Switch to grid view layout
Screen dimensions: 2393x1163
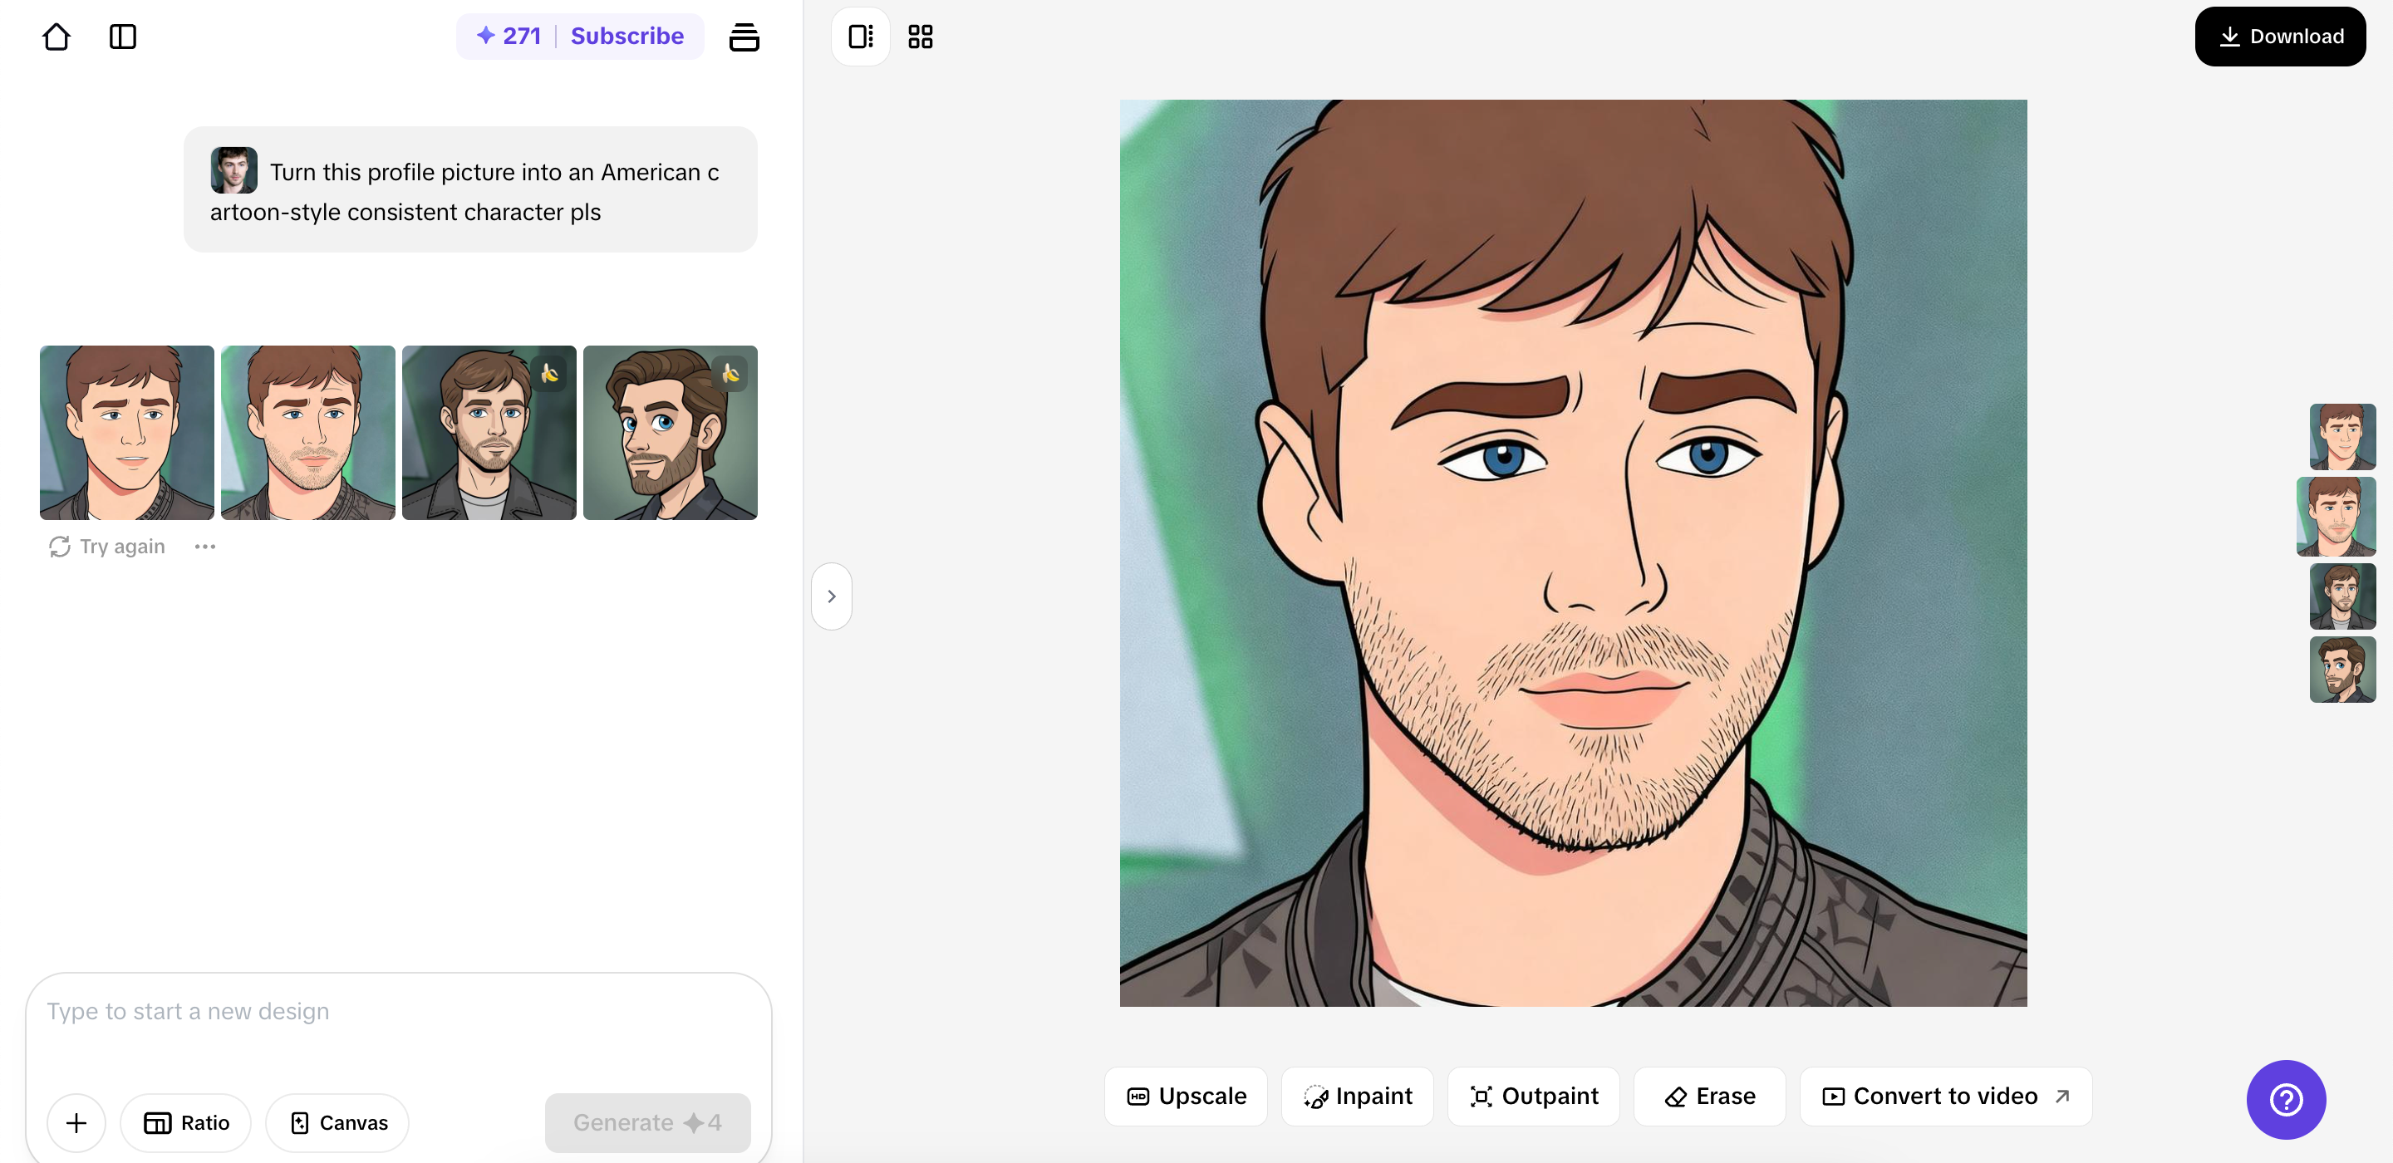click(x=920, y=37)
